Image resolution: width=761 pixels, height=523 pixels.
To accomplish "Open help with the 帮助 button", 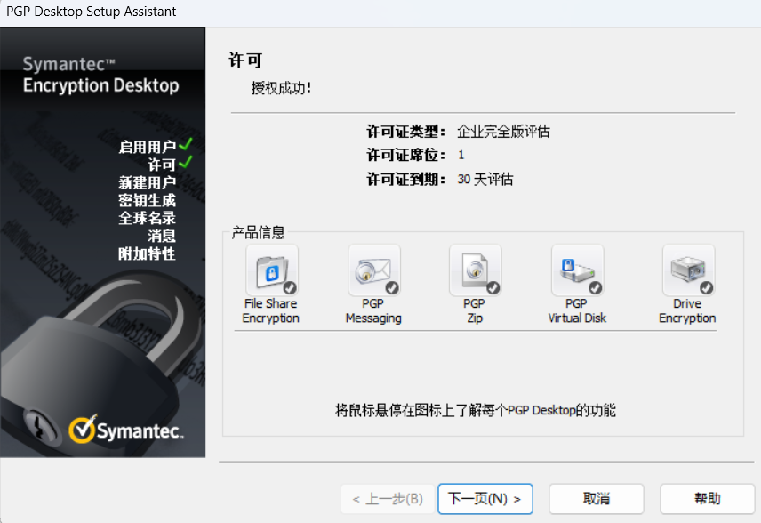I will tap(707, 499).
